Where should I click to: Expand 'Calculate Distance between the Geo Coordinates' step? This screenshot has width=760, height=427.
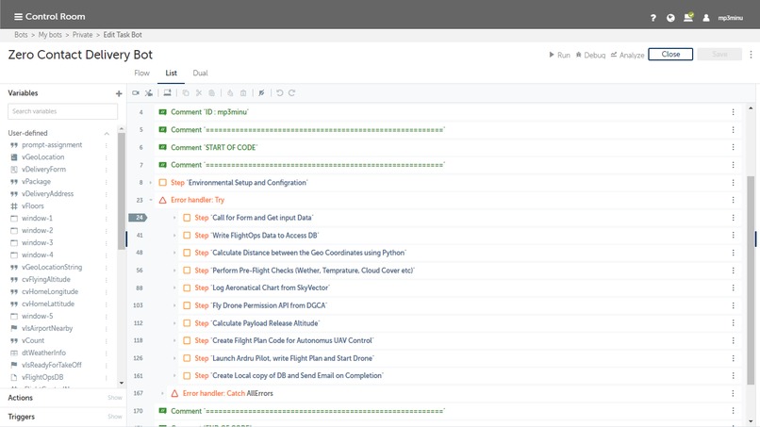coord(174,253)
